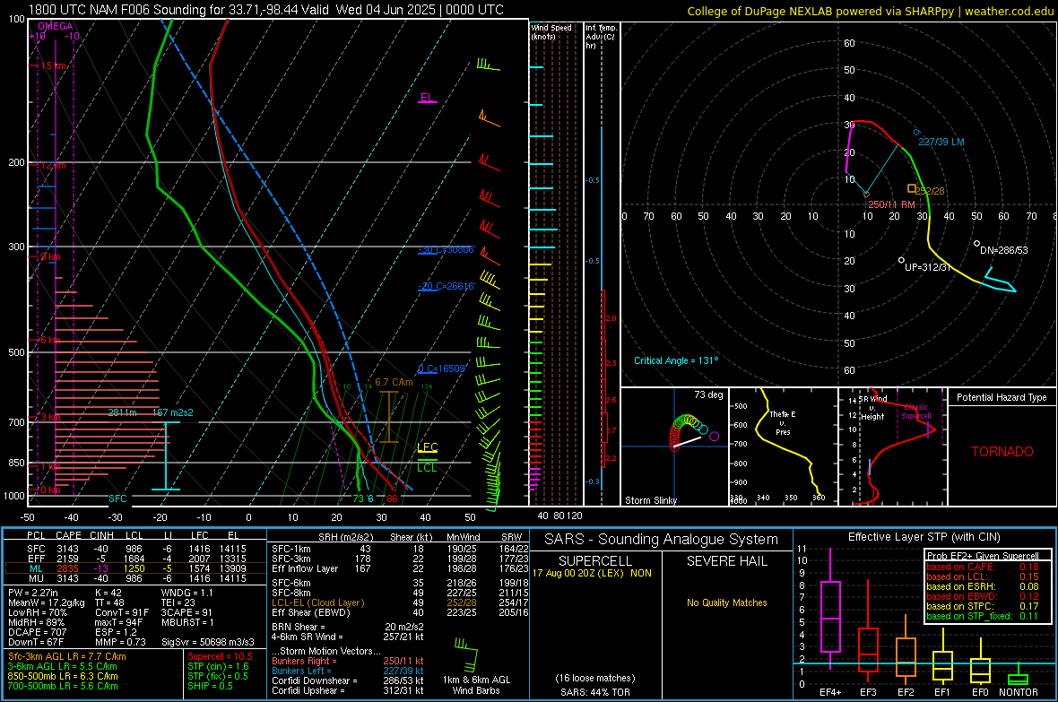Click the 167 m2s2 helicity label
This screenshot has width=1058, height=702.
(x=173, y=412)
